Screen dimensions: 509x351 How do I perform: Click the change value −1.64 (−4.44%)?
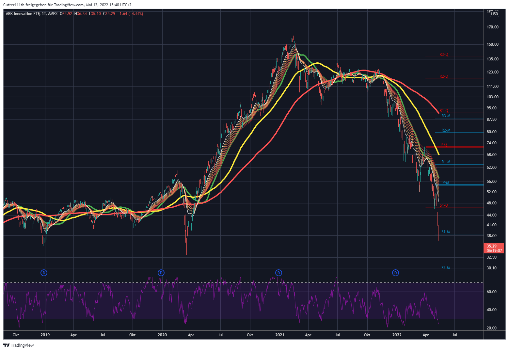130,14
